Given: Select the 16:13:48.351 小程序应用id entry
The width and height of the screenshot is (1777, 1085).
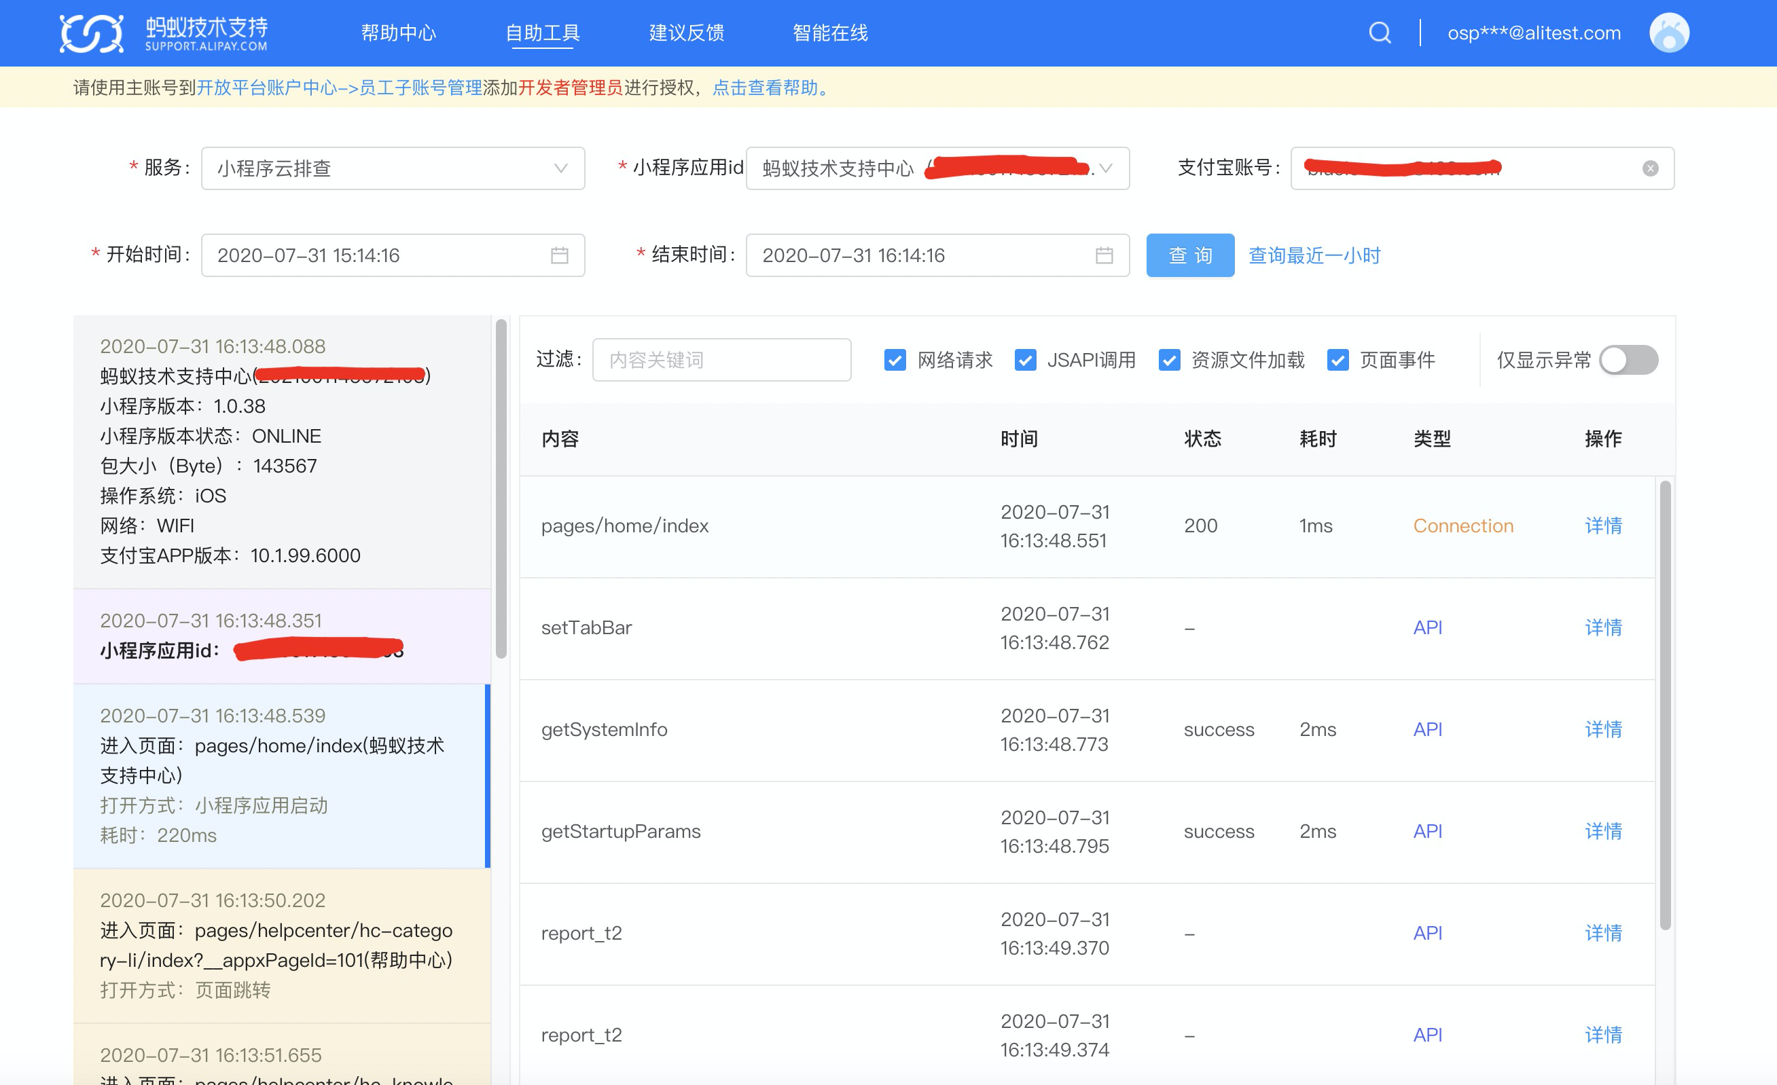Looking at the screenshot, I should click(x=282, y=636).
